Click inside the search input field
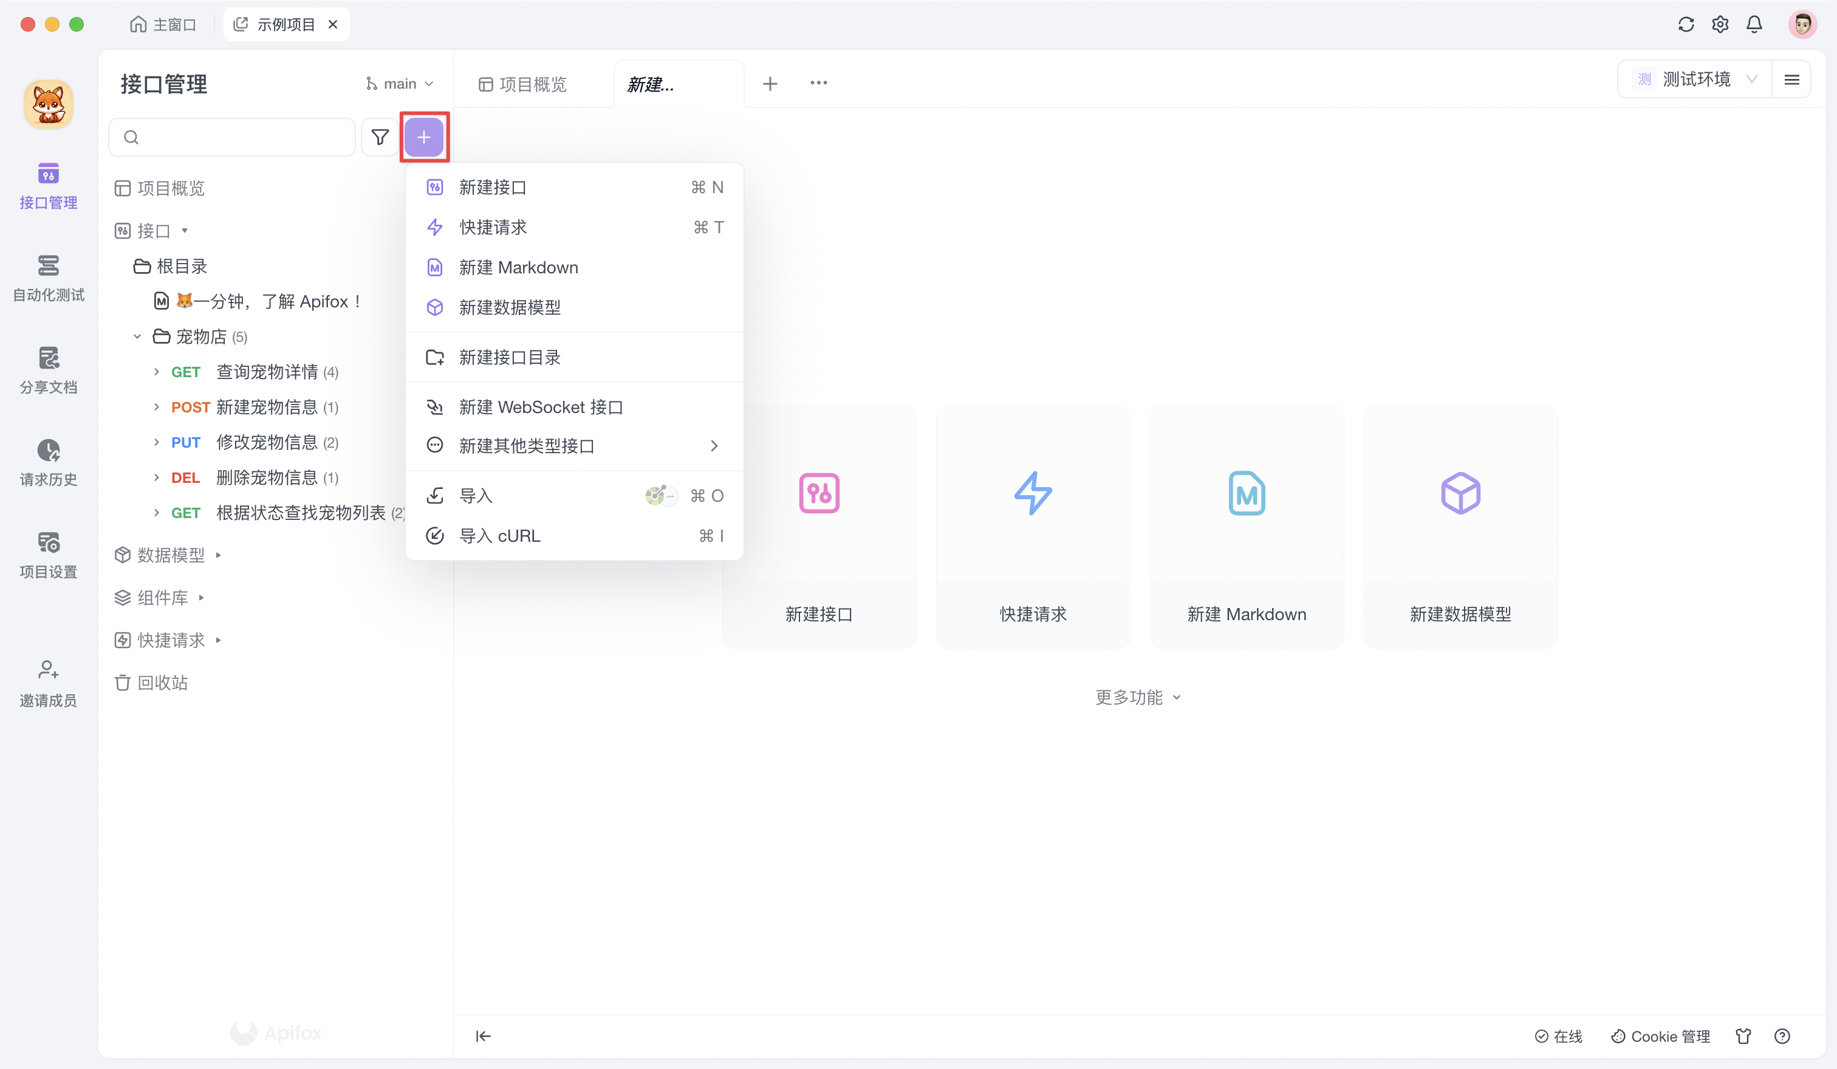1837x1069 pixels. pyautogui.click(x=232, y=137)
